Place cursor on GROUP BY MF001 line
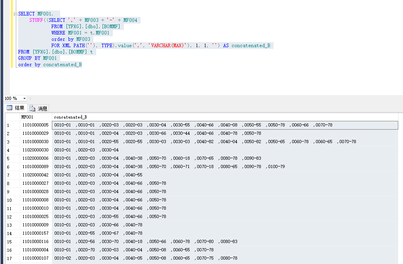 coord(38,58)
